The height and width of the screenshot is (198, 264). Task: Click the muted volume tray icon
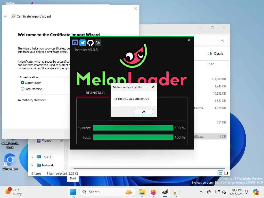tap(224, 192)
